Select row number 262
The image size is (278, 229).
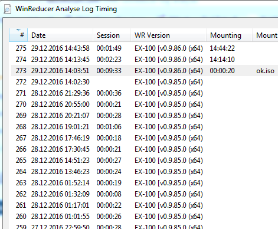point(21,194)
